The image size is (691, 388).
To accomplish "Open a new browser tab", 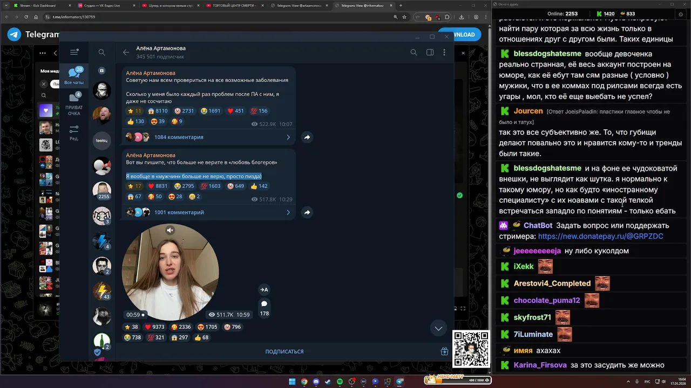I will click(x=401, y=5).
